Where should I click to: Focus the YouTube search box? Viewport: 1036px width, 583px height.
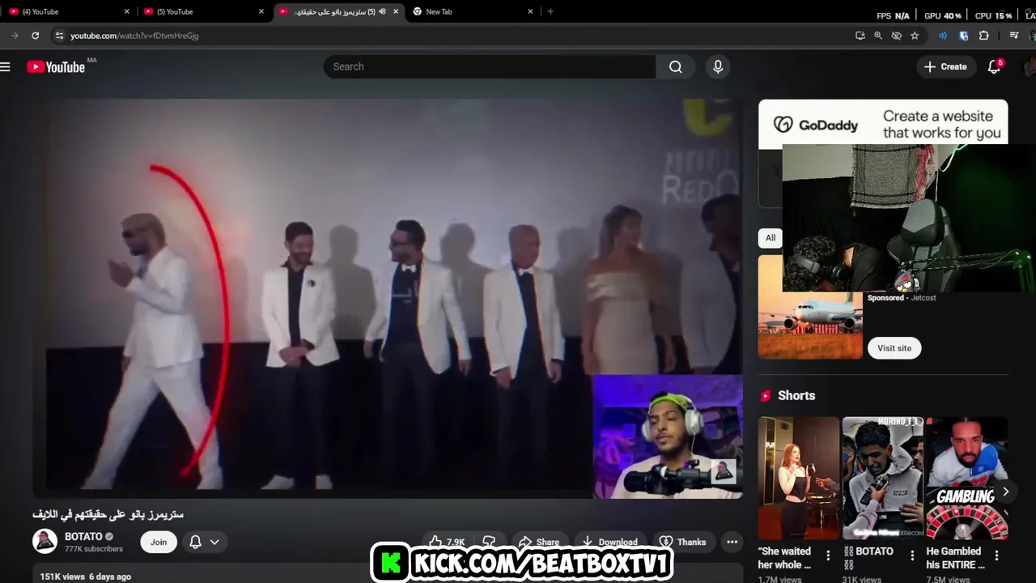490,66
